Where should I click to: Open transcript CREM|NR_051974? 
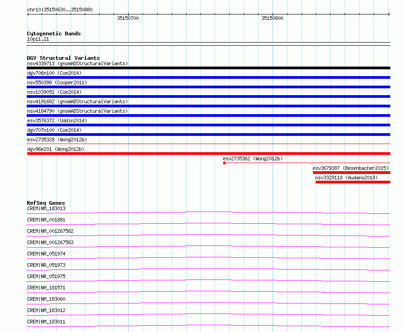46,254
